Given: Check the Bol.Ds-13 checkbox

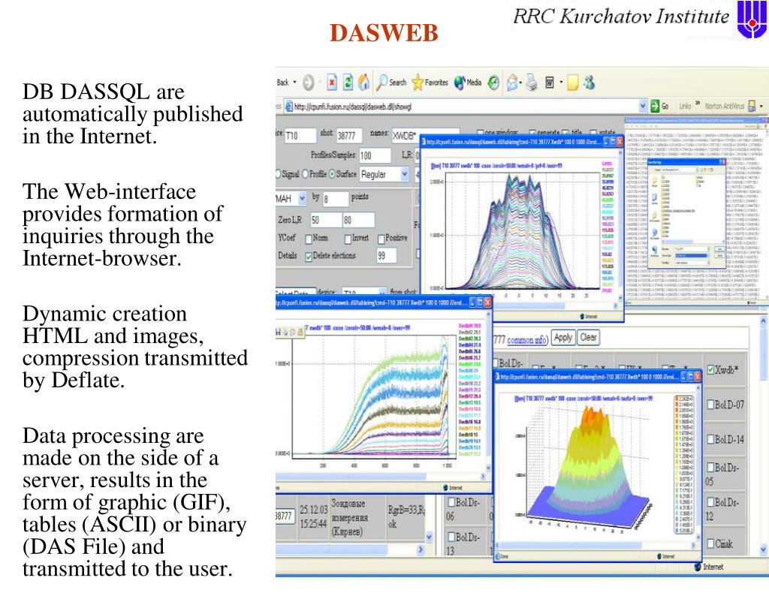Looking at the screenshot, I should (x=451, y=537).
